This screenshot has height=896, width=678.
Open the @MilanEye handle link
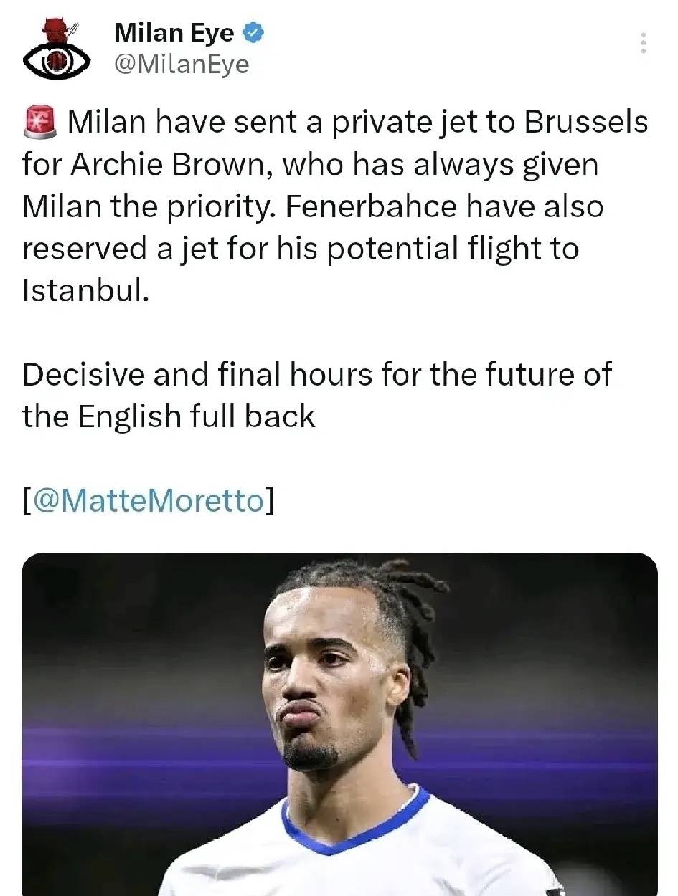pyautogui.click(x=182, y=65)
